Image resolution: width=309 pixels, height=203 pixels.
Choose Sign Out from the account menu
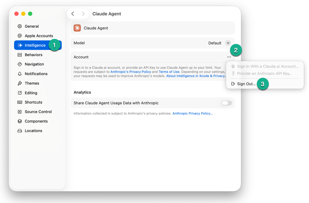click(246, 84)
